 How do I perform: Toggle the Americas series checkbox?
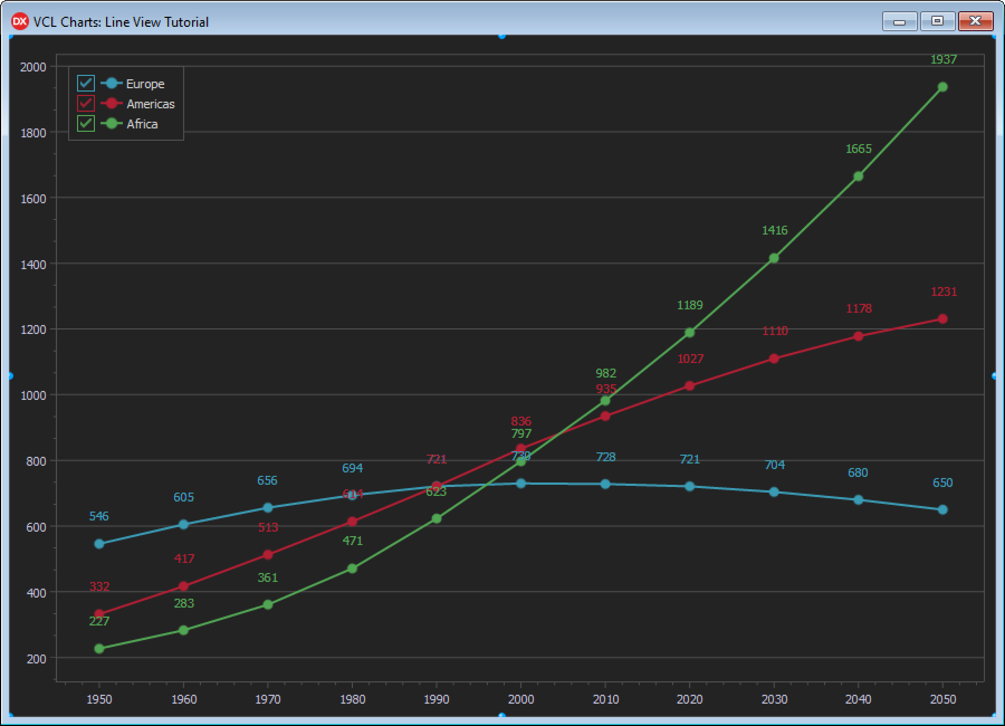click(86, 104)
